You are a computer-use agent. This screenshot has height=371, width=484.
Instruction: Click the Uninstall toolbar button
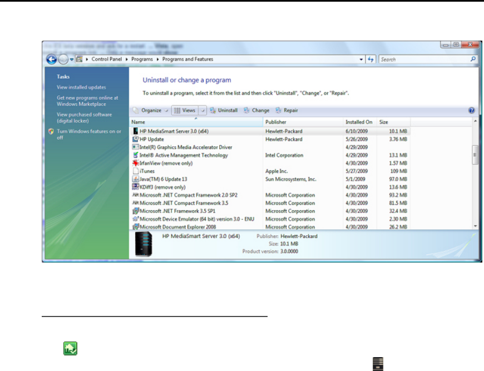(x=224, y=111)
